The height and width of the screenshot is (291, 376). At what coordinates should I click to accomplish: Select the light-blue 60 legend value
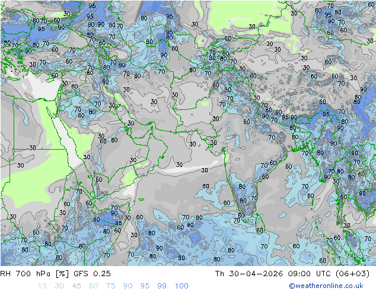[94, 286]
